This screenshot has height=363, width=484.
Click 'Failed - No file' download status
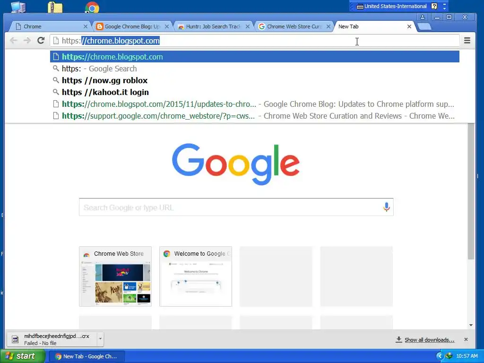(40, 343)
